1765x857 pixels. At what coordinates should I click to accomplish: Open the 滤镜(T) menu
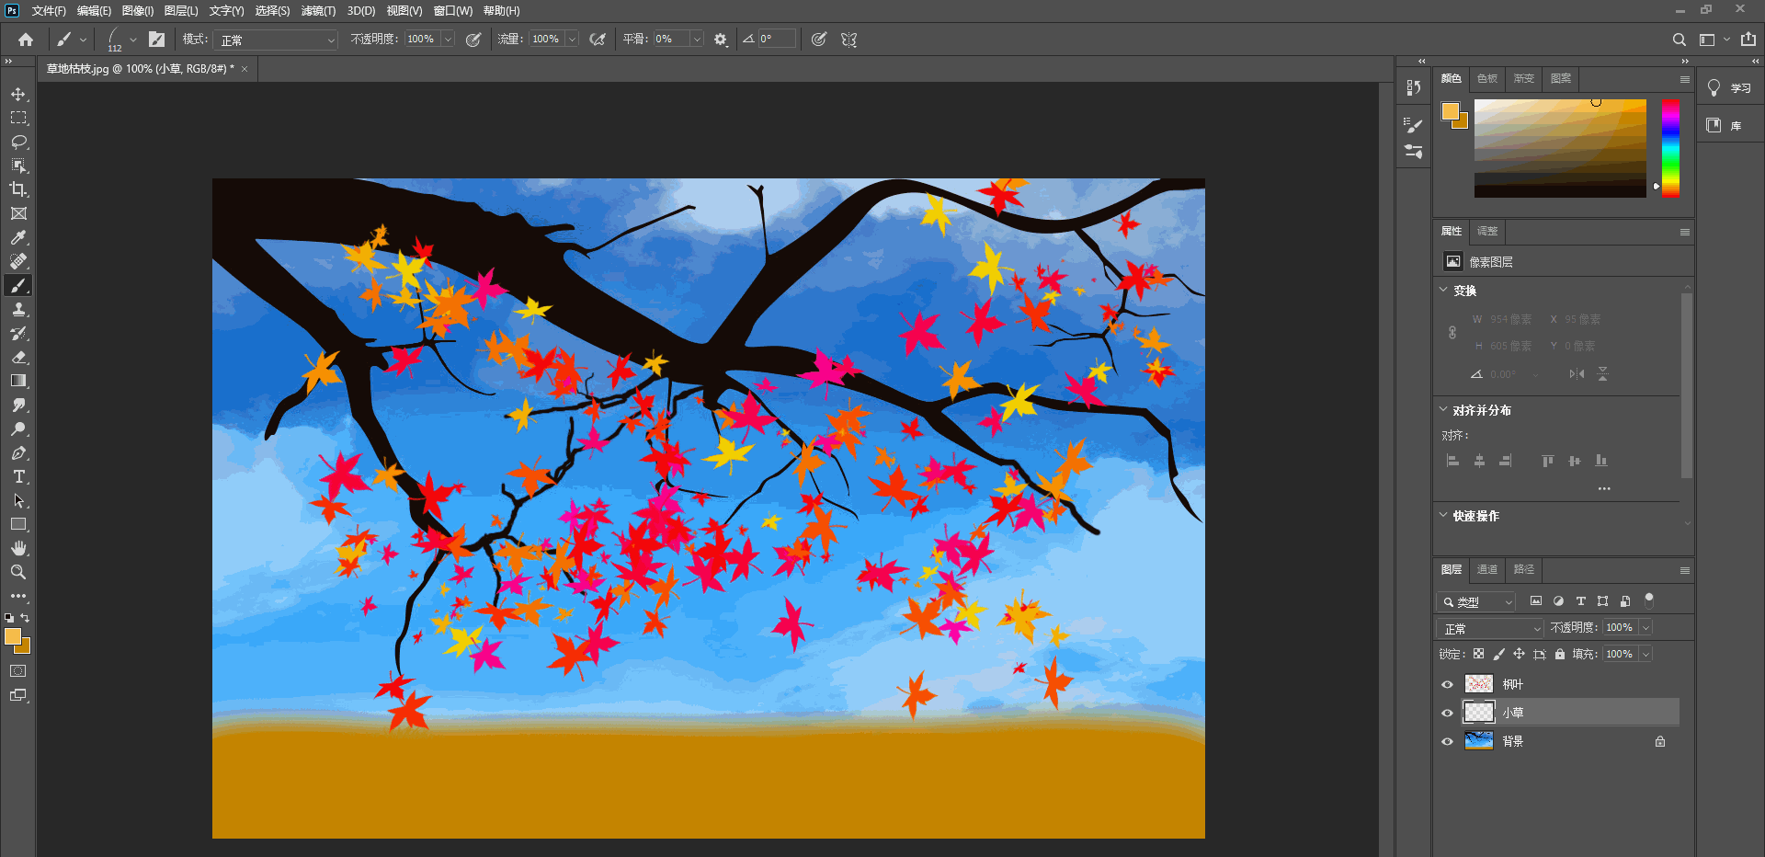tap(318, 11)
